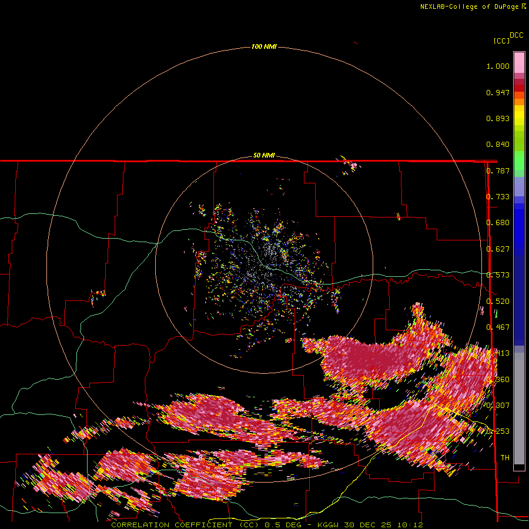The width and height of the screenshot is (529, 529).
Task: Click the gray lower segment of color bar
Action: (519, 409)
